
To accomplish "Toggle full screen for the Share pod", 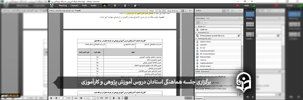I will click(x=183, y=11).
